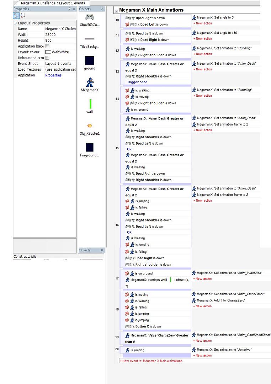The height and width of the screenshot is (384, 271).
Task: Open Load Textures setting dropdown
Action: pos(60,69)
